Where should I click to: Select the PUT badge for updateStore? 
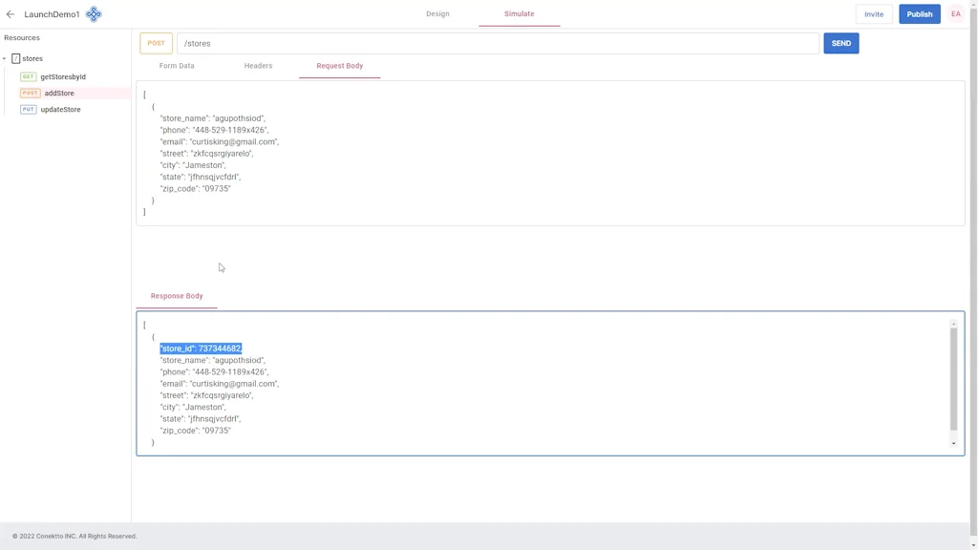tap(29, 109)
